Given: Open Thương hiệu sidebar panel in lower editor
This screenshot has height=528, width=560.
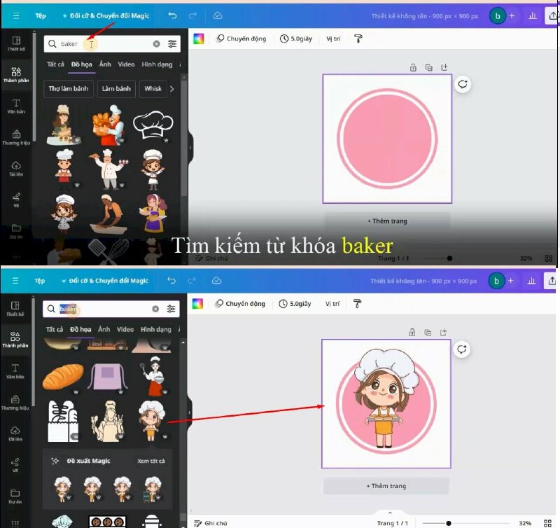Looking at the screenshot, I should coord(15,402).
